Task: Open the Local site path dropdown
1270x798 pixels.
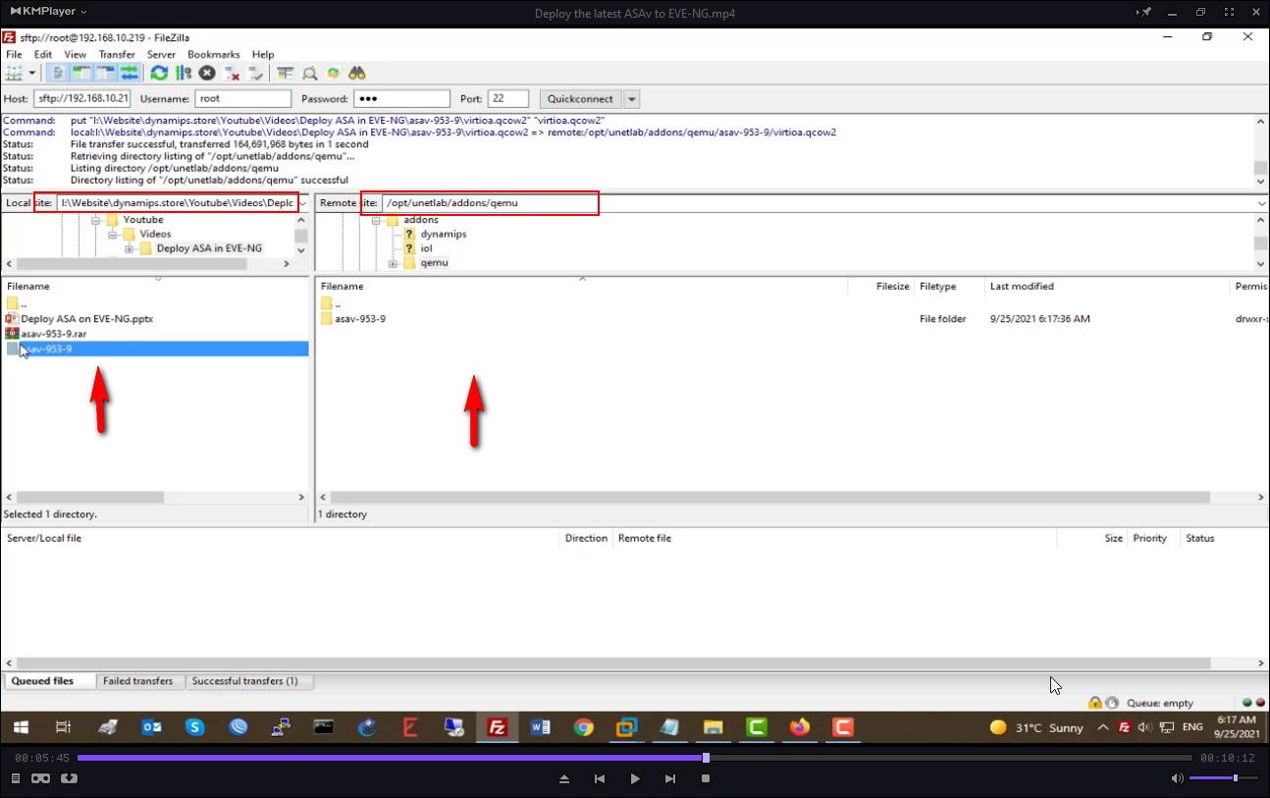Action: tap(302, 203)
